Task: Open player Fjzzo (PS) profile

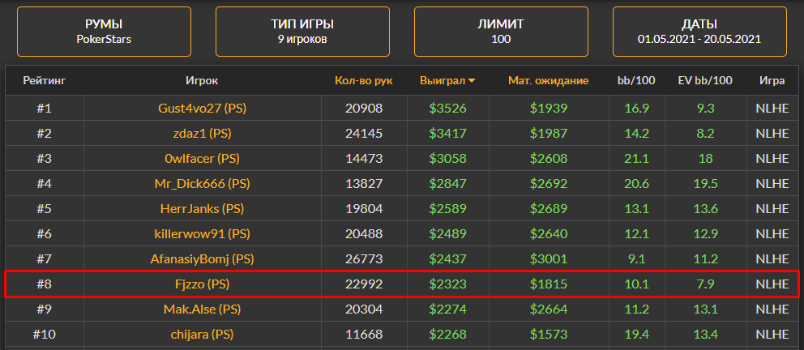Action: [202, 284]
